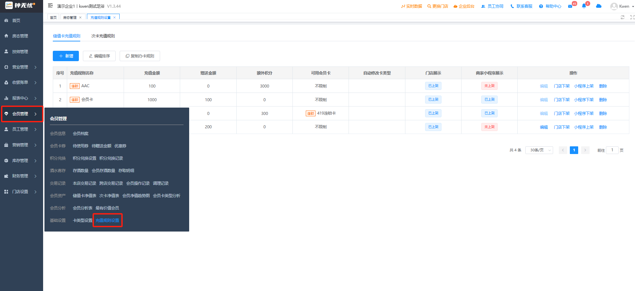
Task: Expand 会员管理 sidebar menu
Action: click(21, 114)
